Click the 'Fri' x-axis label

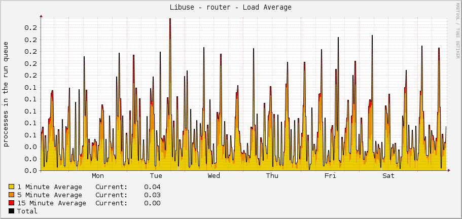coord(330,176)
